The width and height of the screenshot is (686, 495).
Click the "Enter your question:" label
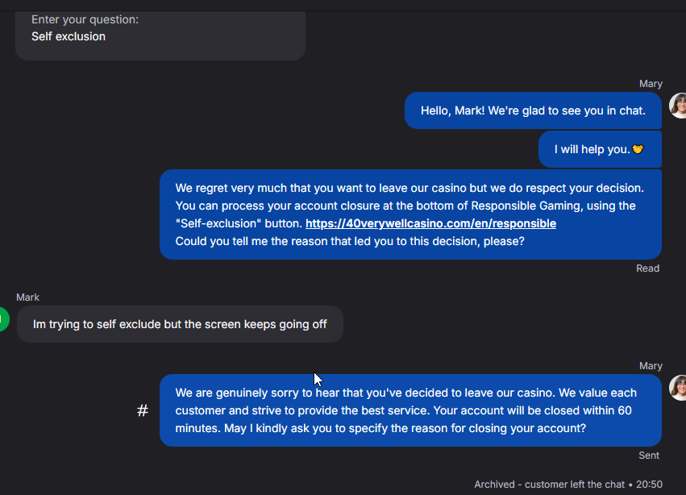point(85,19)
